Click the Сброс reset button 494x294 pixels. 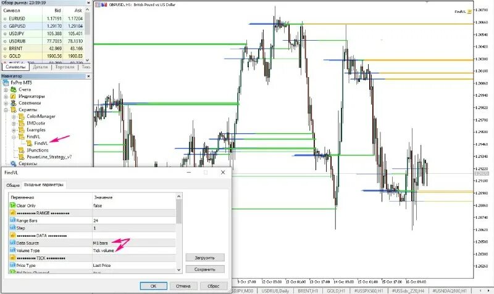[213, 286]
